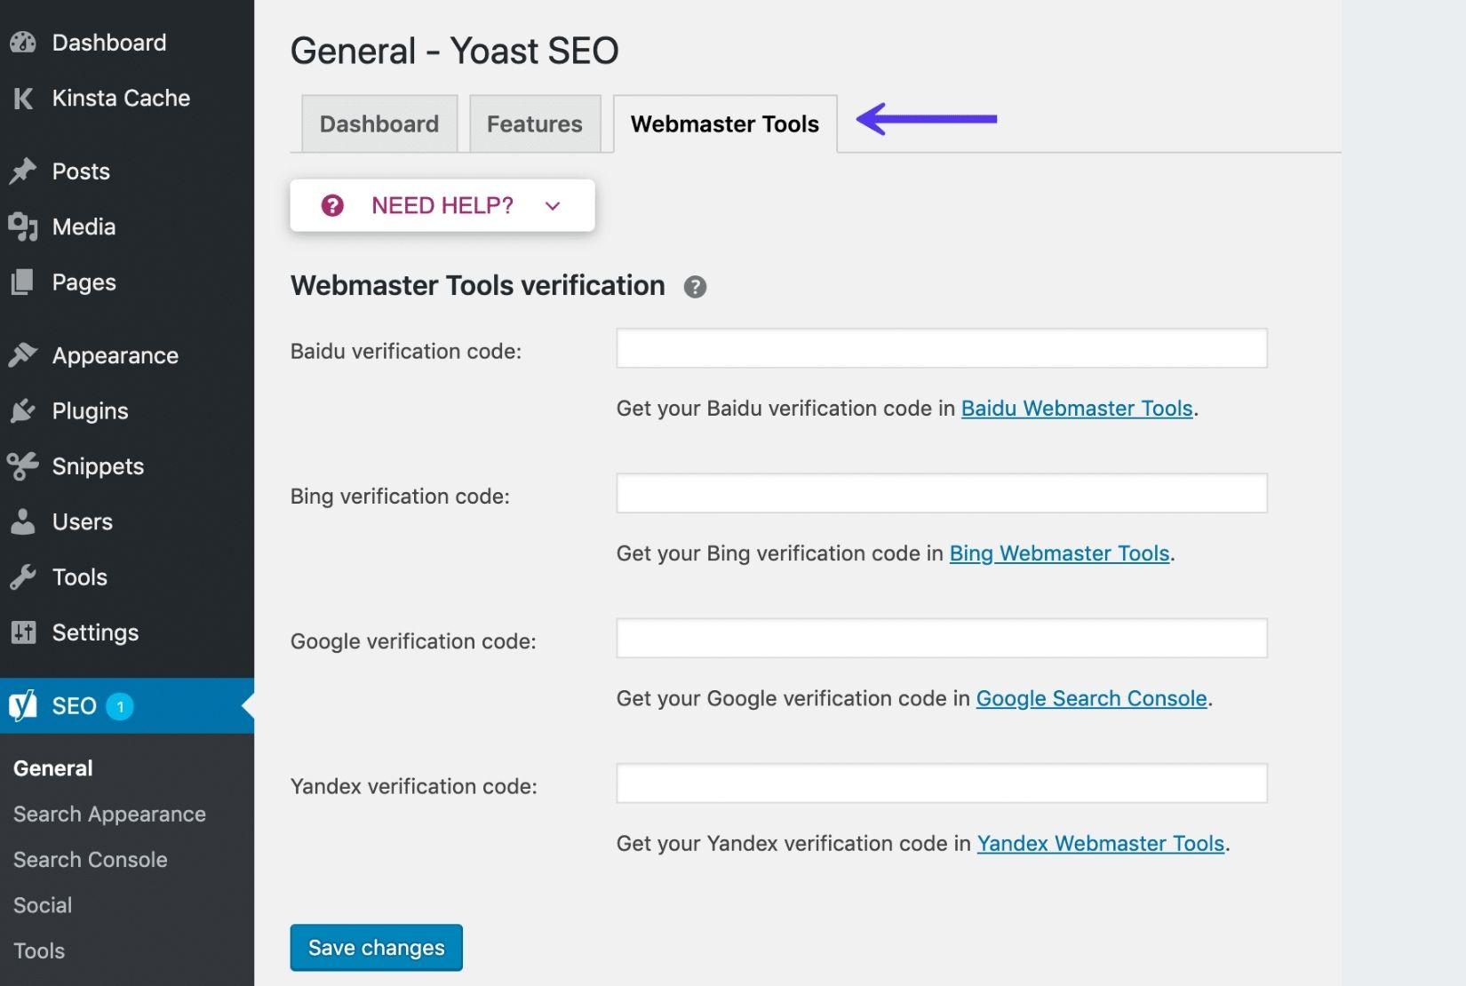The image size is (1466, 986).
Task: Open the Users sidebar icon
Action: (22, 521)
